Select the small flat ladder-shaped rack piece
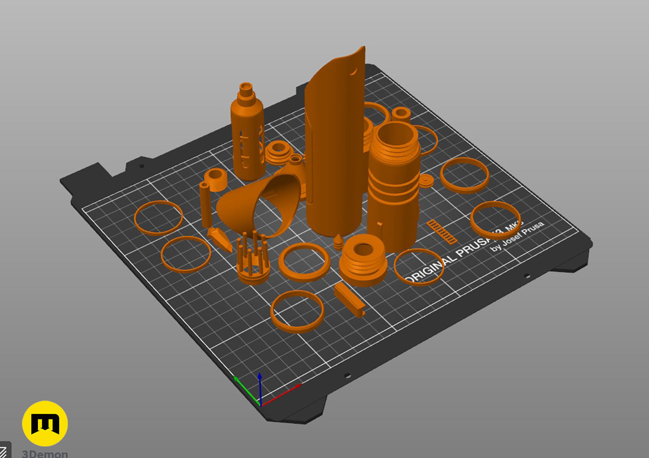649x458 pixels. pos(442,232)
